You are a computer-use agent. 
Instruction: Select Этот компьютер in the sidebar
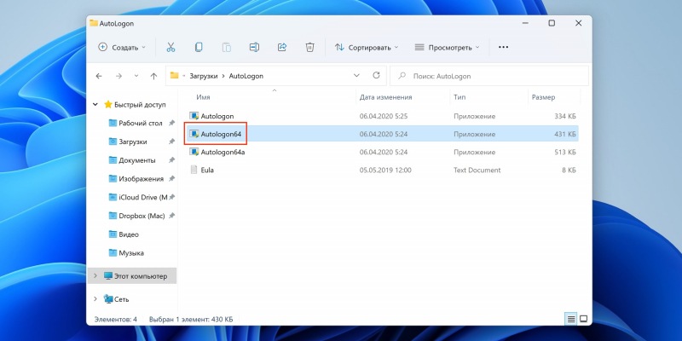coord(141,275)
